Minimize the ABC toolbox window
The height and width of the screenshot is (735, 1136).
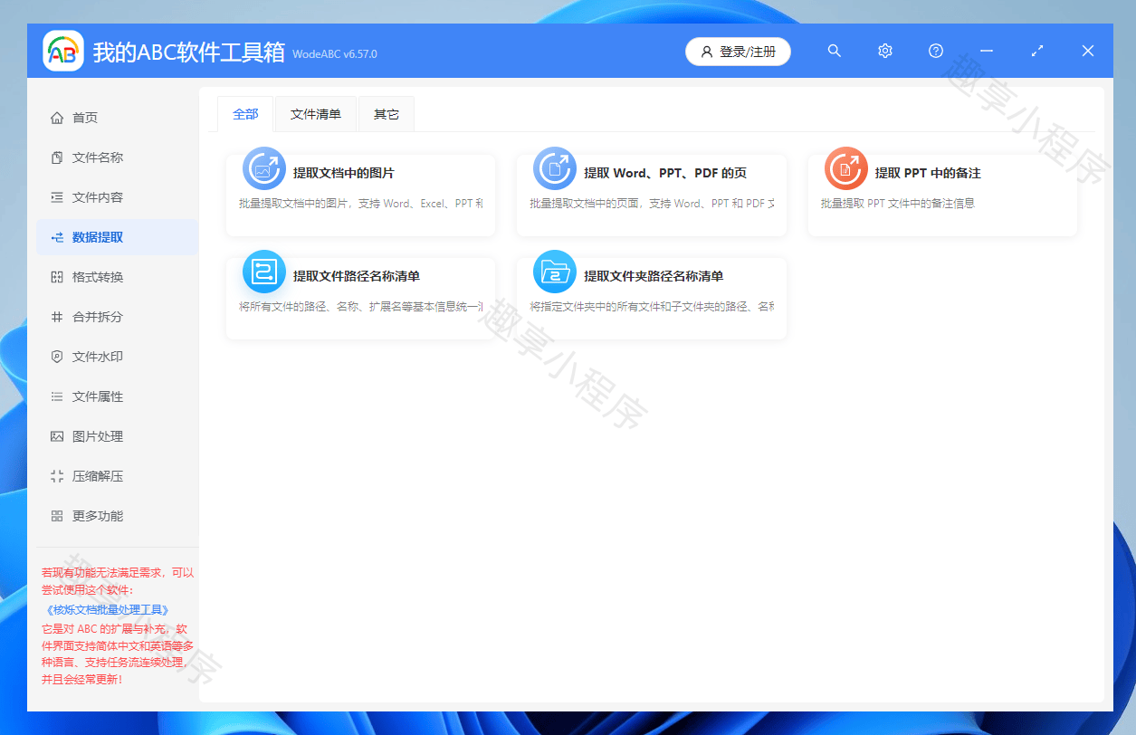tap(987, 51)
